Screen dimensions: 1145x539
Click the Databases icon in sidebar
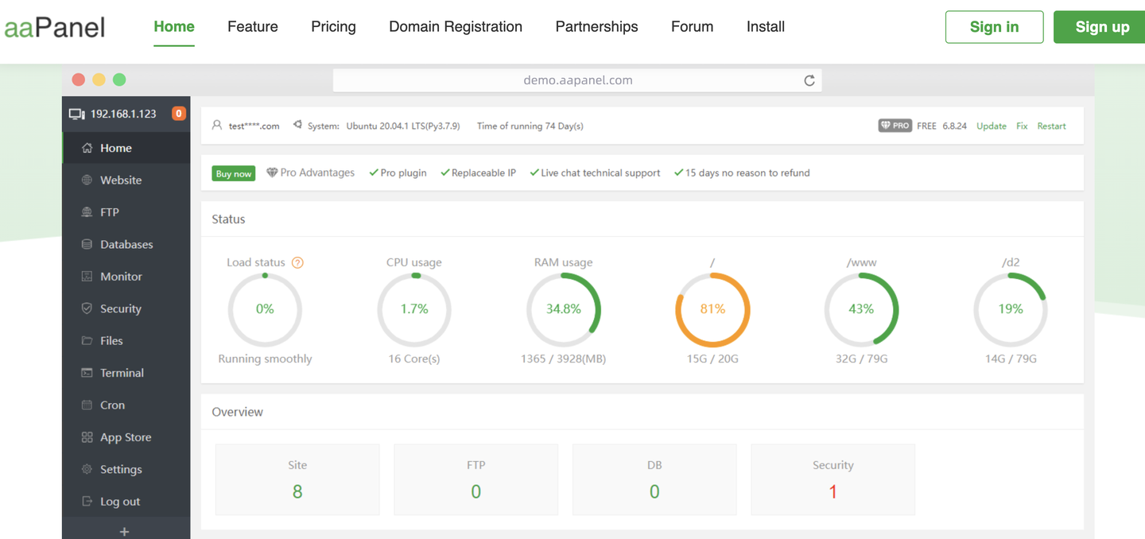87,245
